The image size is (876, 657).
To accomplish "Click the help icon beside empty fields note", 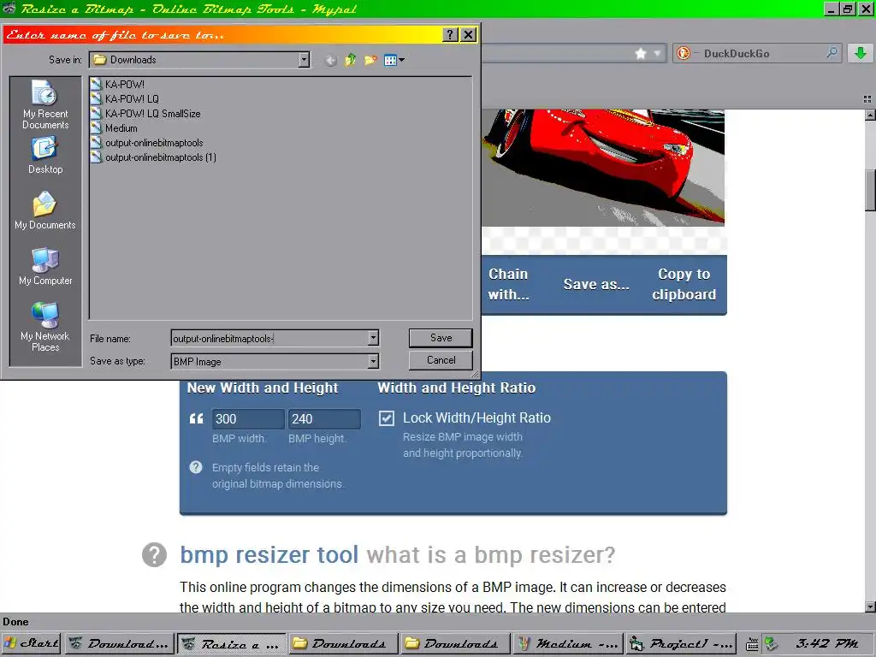I will point(196,467).
